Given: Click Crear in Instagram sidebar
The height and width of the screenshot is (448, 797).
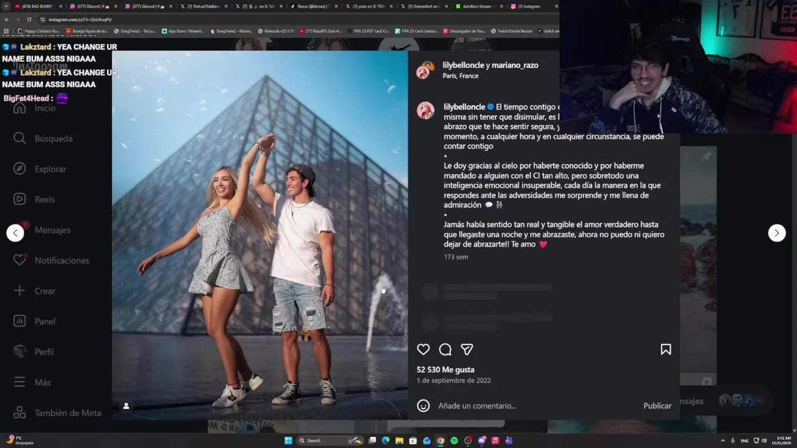Looking at the screenshot, I should point(35,291).
